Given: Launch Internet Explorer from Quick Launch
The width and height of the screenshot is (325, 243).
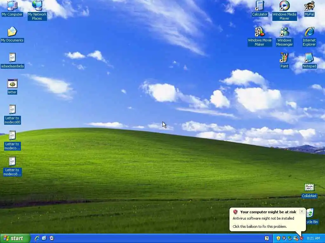Looking at the screenshot, I should click(37, 238).
